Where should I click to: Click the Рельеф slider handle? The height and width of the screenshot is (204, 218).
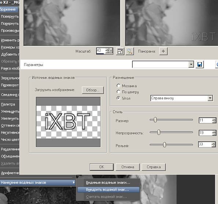tap(165, 145)
